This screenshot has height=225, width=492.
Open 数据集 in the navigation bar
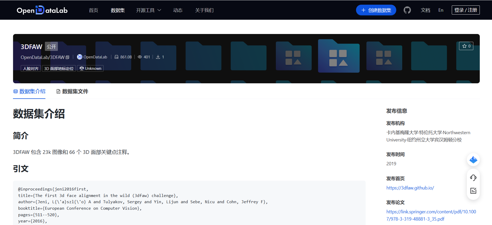(x=118, y=10)
